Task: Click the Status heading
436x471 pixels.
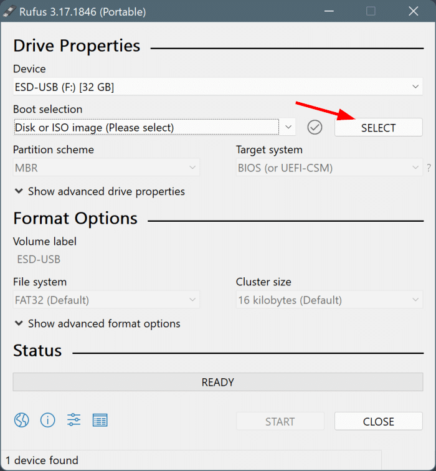Action: [37, 351]
